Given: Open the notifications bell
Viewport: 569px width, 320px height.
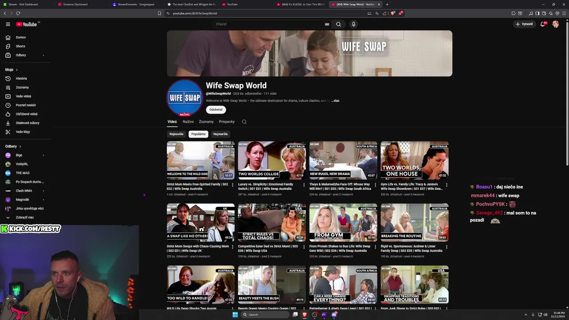Looking at the screenshot, I should (x=543, y=24).
